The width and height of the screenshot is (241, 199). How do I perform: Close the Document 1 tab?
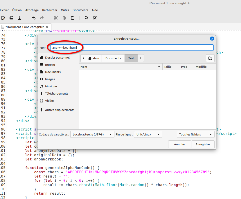click(x=47, y=27)
